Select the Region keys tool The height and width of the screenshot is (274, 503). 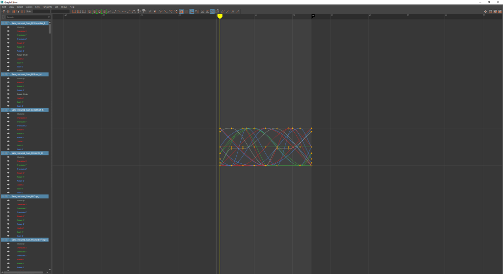click(18, 11)
